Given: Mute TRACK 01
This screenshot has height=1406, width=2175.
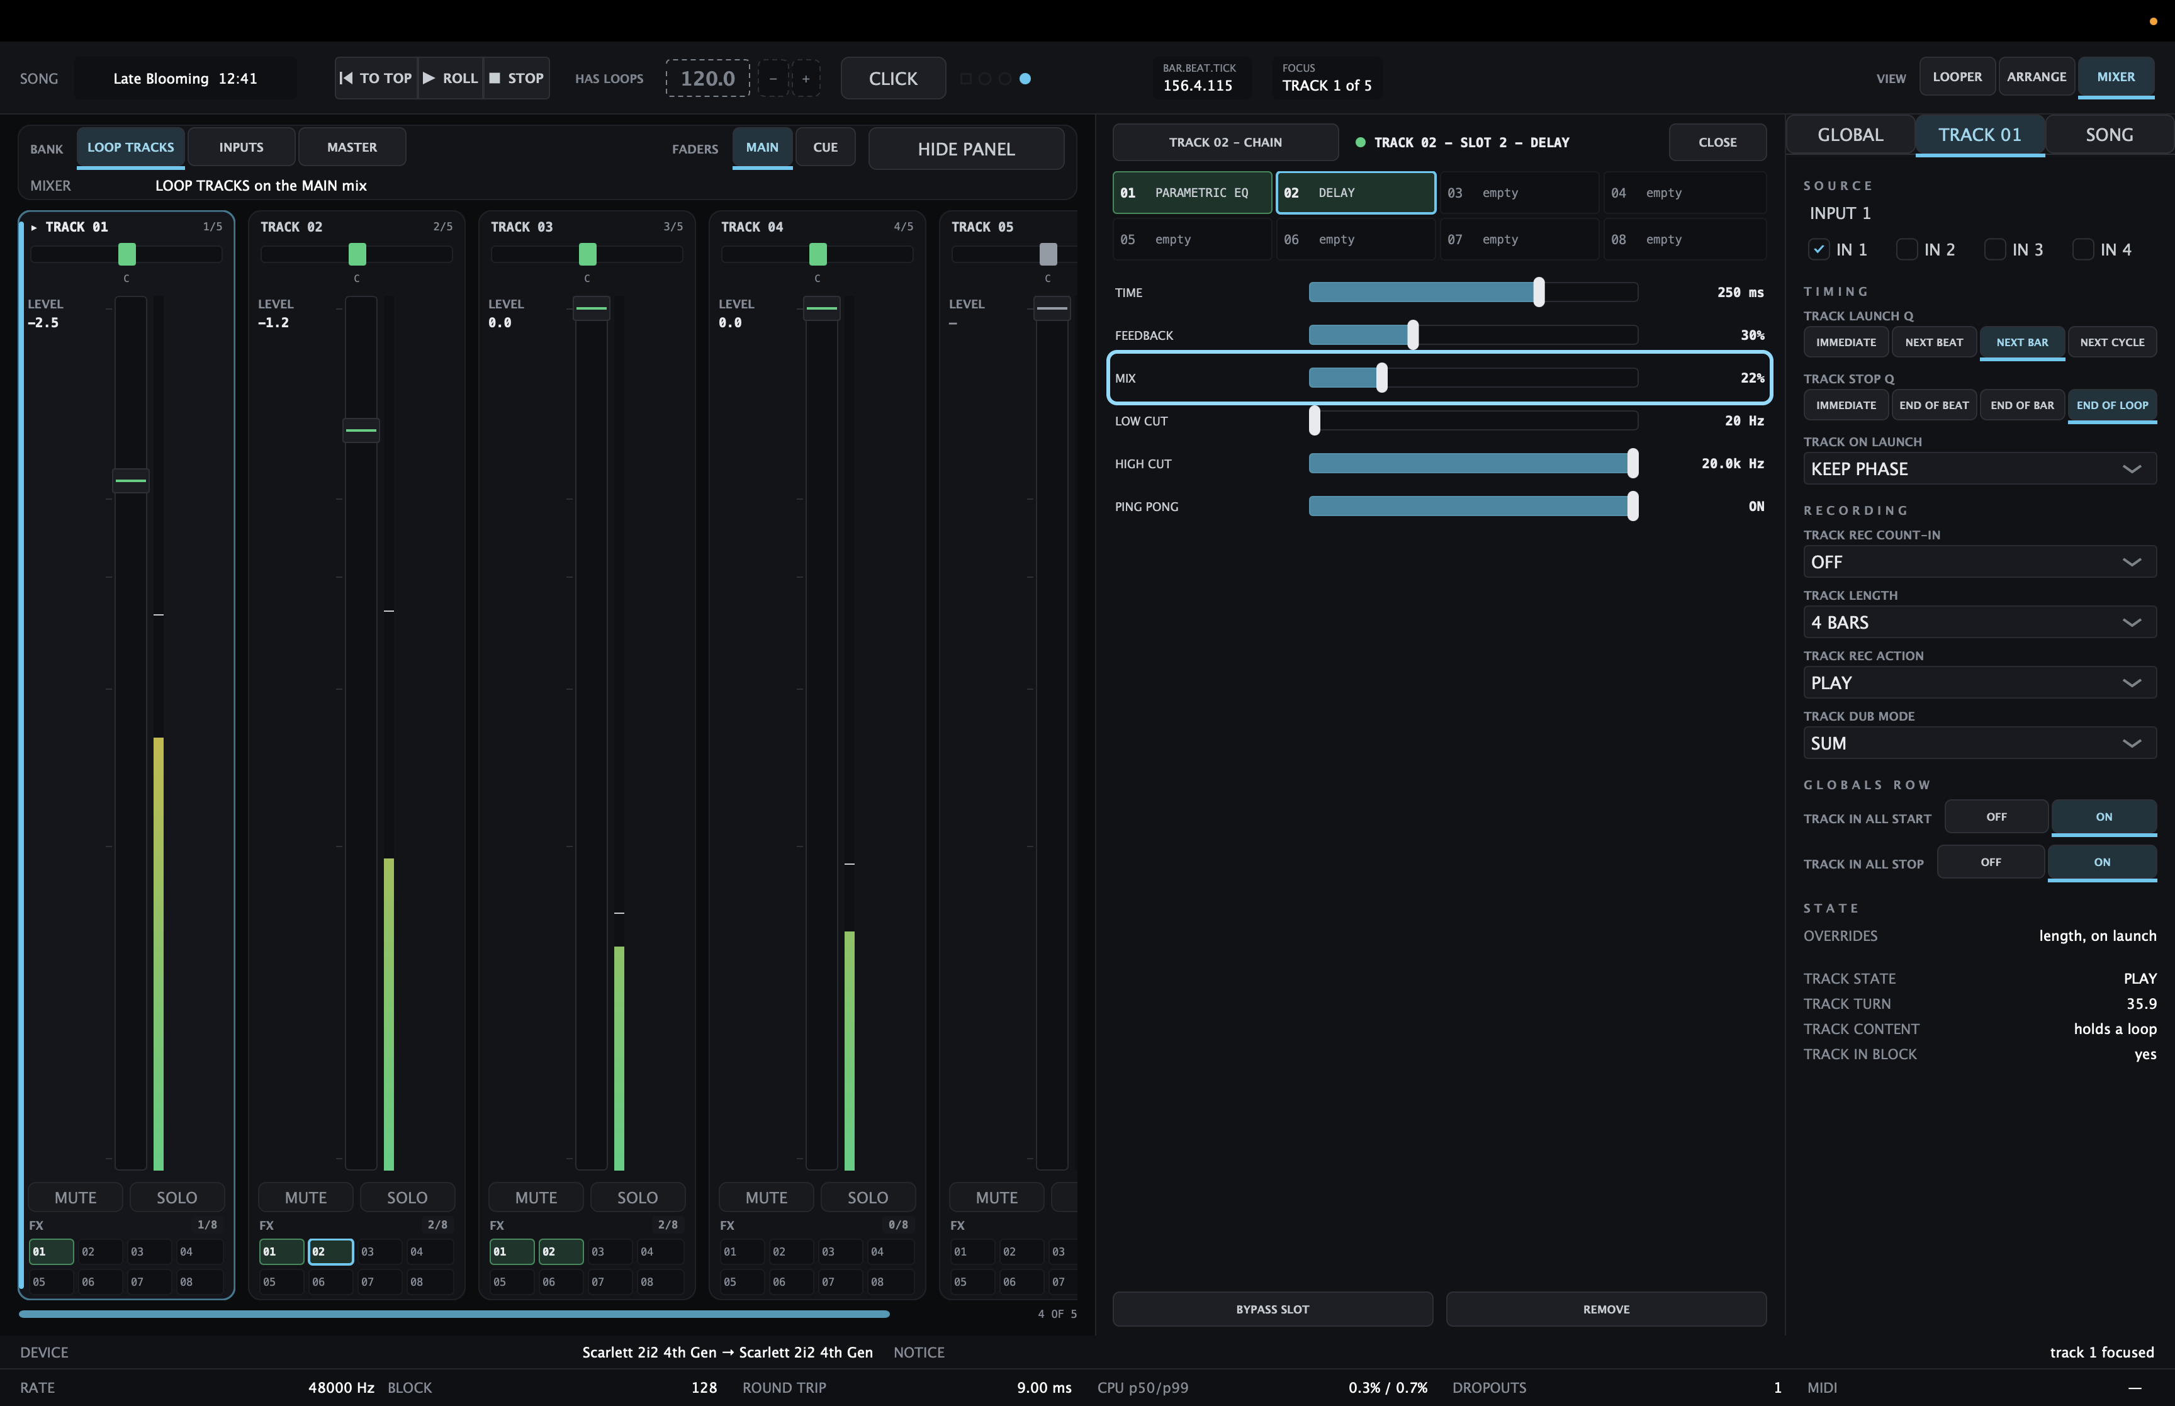Looking at the screenshot, I should pos(75,1197).
